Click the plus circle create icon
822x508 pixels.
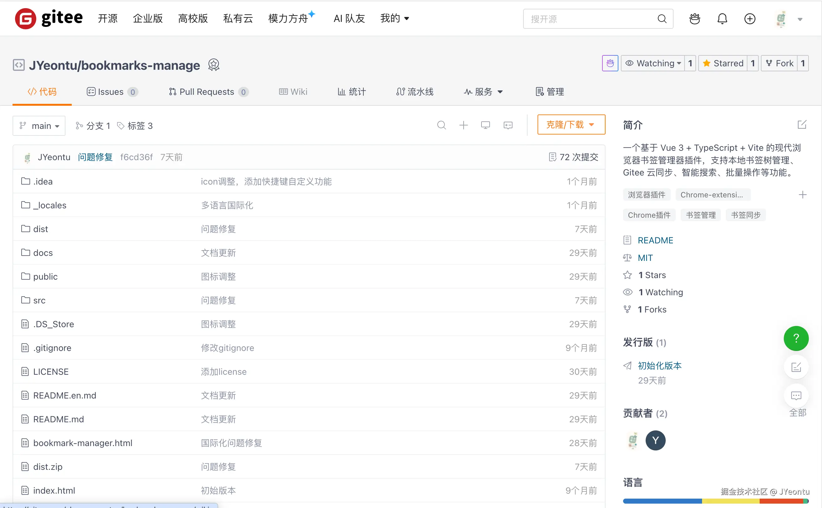pos(750,19)
